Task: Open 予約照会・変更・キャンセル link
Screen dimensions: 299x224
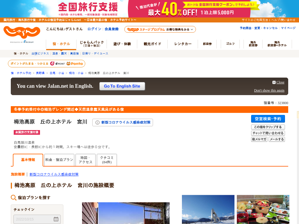Action: coord(259,28)
